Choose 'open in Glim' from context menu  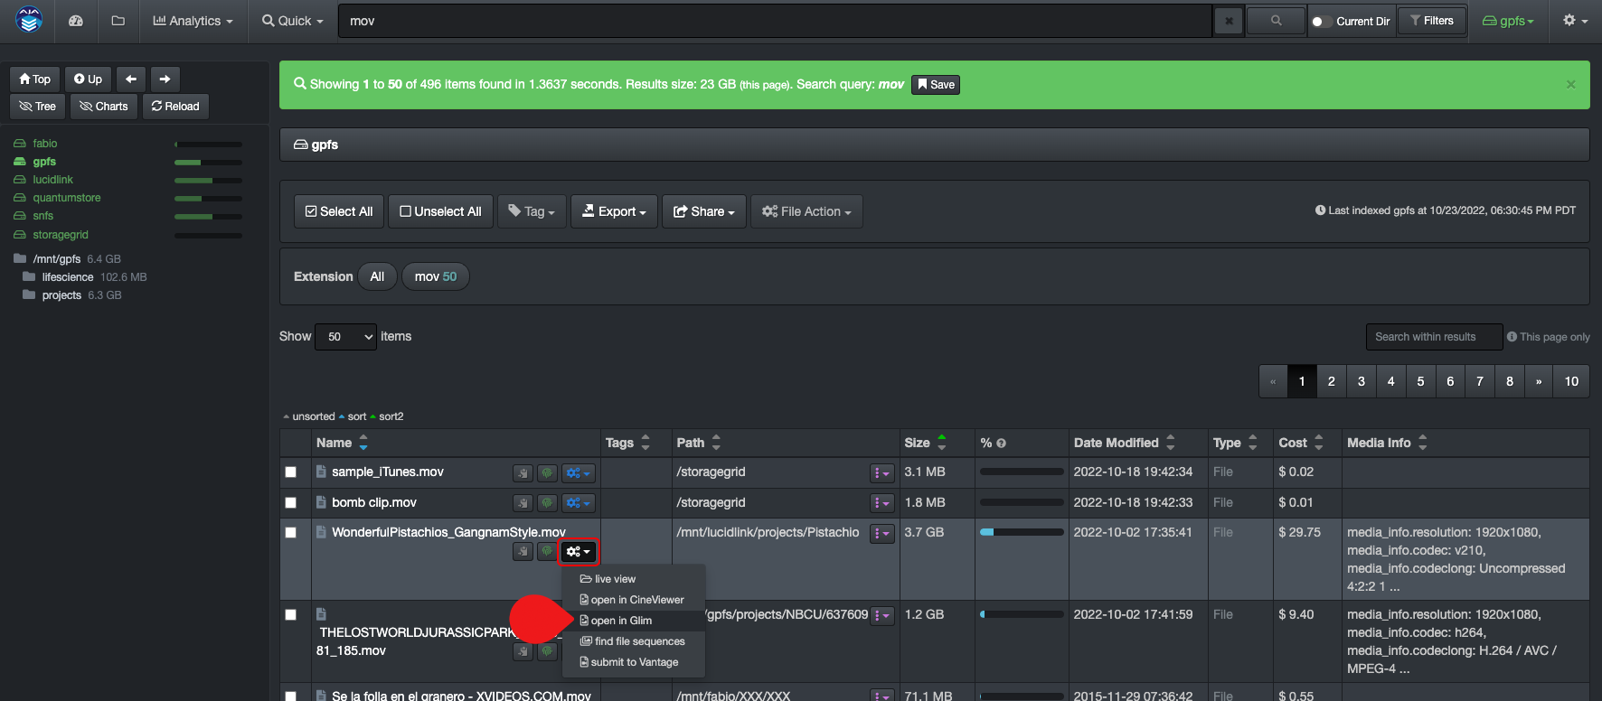[x=621, y=621]
